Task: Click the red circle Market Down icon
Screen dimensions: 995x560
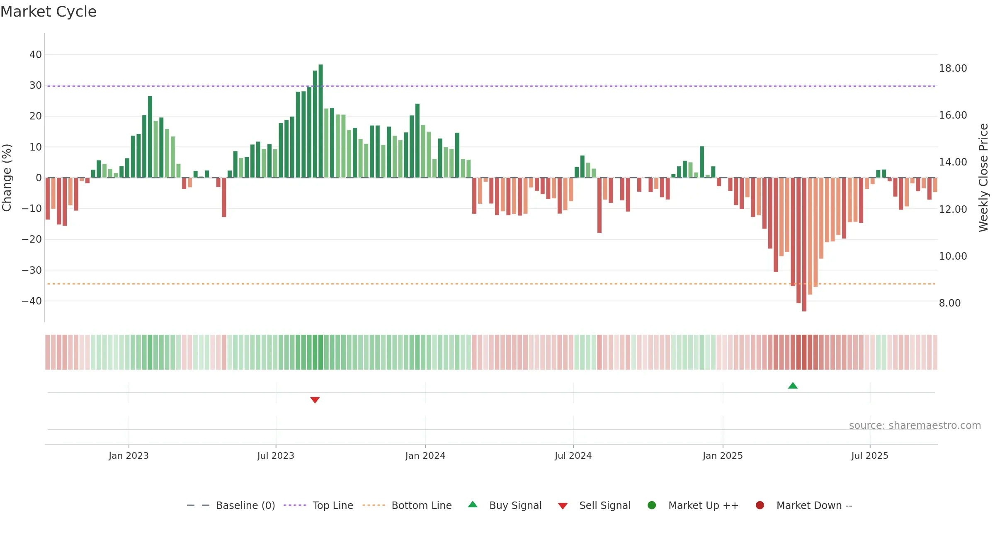Action: tap(760, 505)
